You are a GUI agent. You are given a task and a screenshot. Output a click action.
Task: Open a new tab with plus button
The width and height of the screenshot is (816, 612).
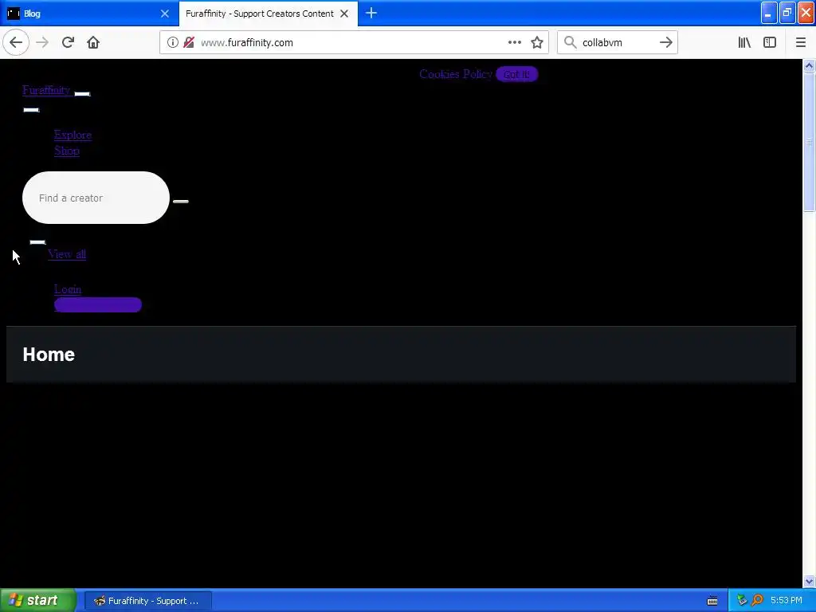pos(371,14)
